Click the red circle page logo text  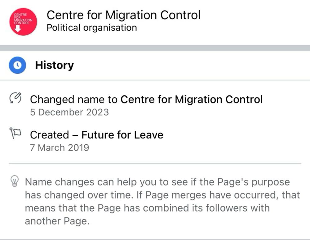click(x=23, y=19)
